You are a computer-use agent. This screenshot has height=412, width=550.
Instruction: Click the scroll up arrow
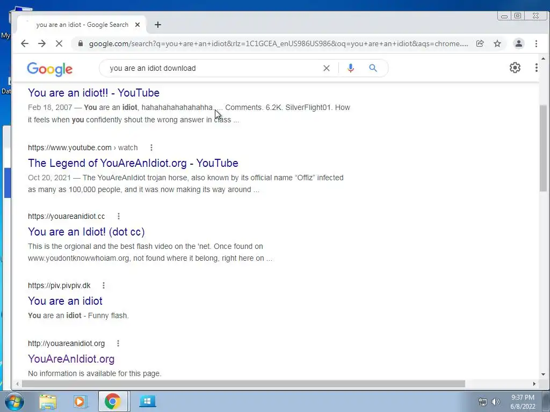543,58
